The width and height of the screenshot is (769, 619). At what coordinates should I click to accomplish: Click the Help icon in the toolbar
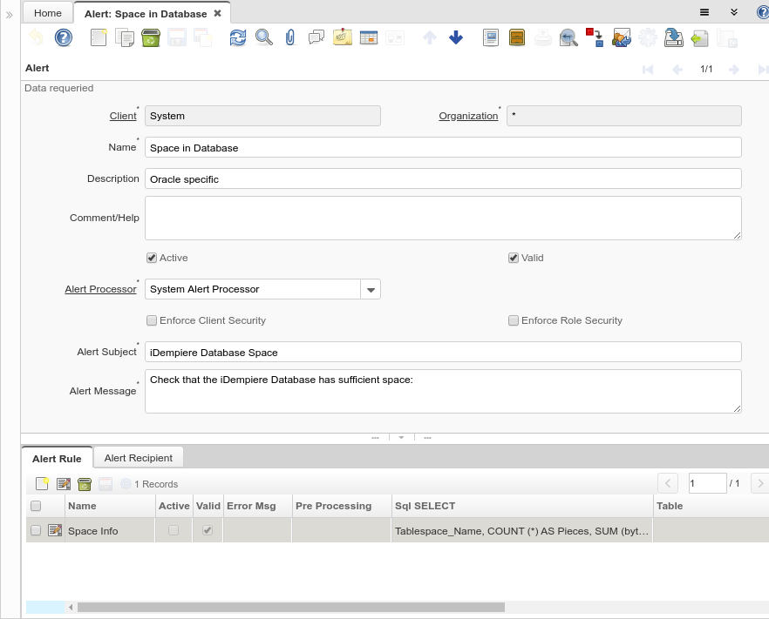tap(63, 37)
